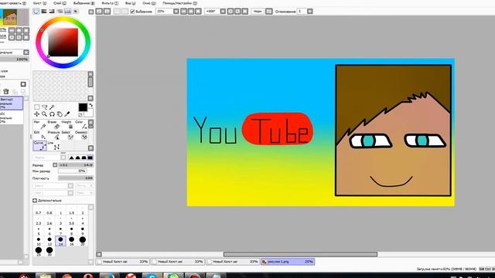Zoom in with the plus button

click(x=191, y=12)
